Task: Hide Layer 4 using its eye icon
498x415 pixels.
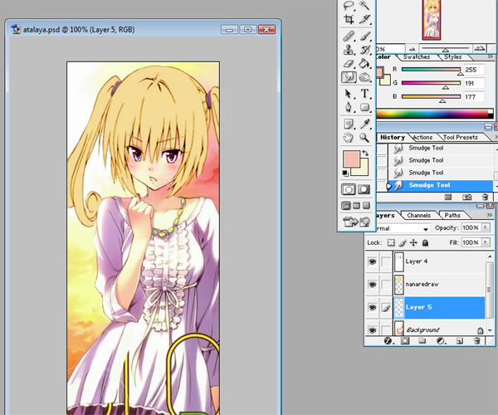Action: [372, 261]
